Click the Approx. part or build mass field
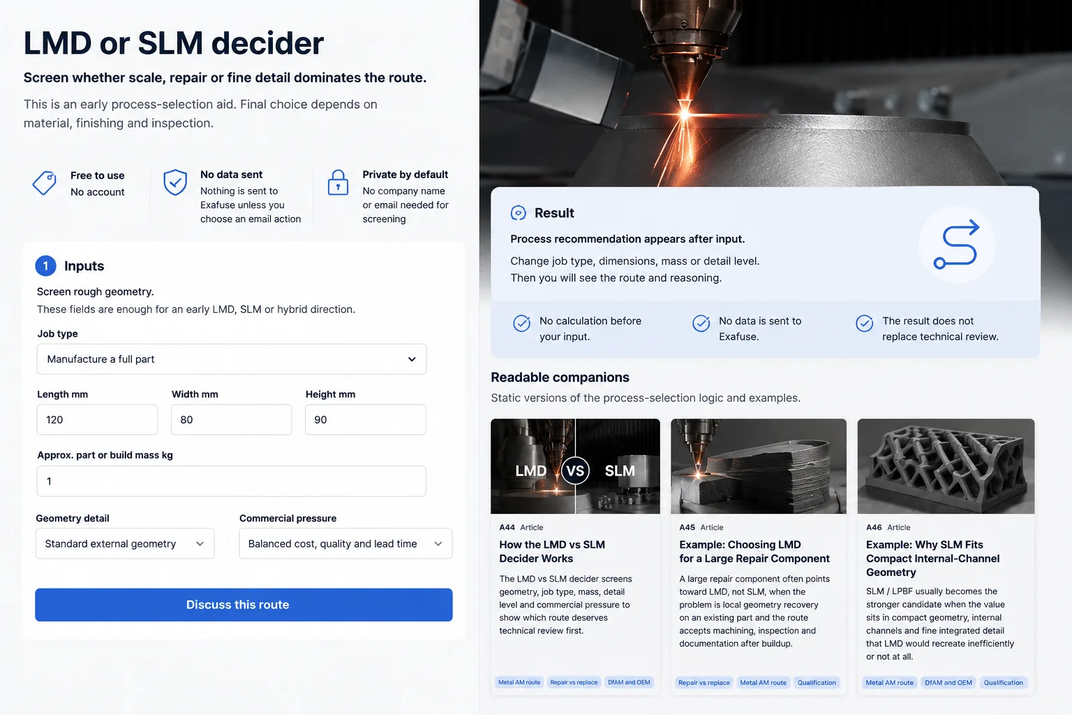 pyautogui.click(x=232, y=481)
